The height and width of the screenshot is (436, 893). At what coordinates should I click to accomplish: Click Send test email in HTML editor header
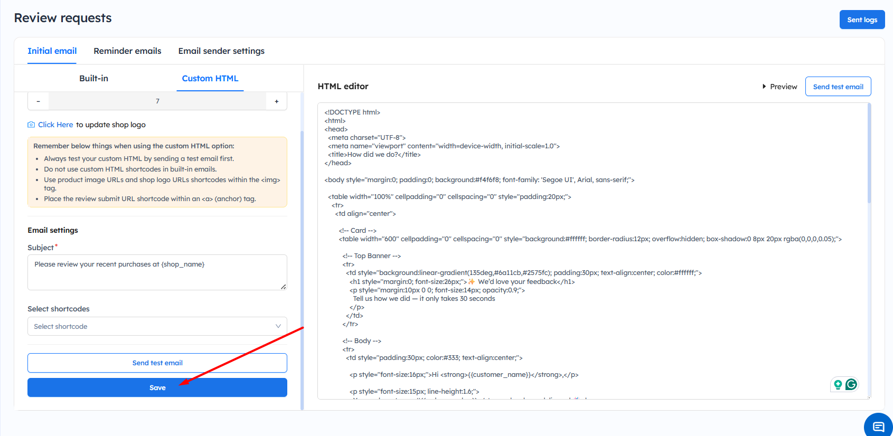tap(838, 87)
